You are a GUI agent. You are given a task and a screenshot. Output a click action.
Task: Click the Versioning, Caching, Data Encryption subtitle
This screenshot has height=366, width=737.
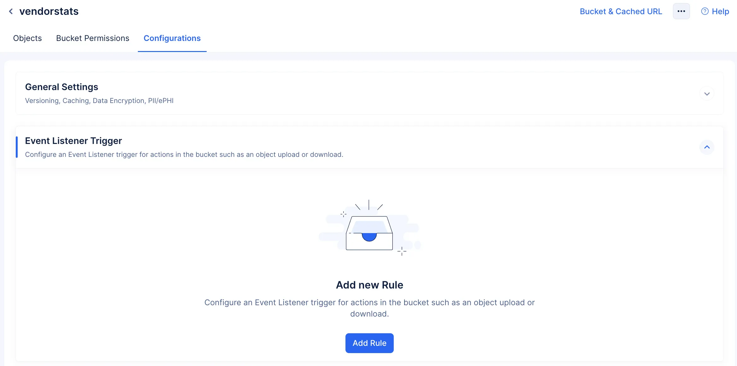coord(99,100)
